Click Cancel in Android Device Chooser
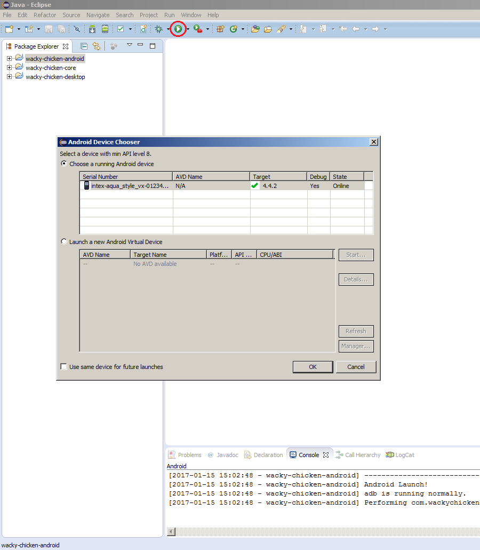This screenshot has height=550, width=480. 356,367
